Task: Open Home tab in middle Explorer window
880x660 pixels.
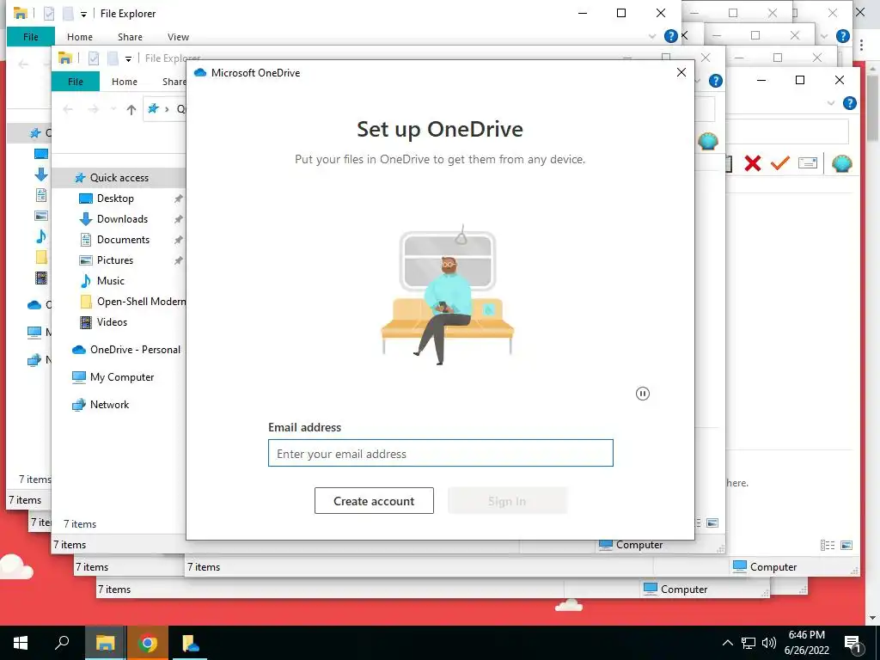Action: click(124, 82)
